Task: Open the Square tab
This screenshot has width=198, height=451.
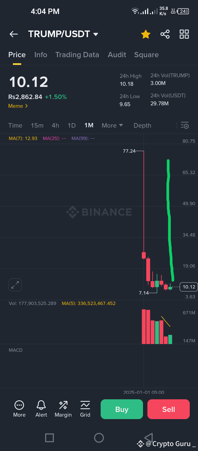Action: tap(146, 55)
